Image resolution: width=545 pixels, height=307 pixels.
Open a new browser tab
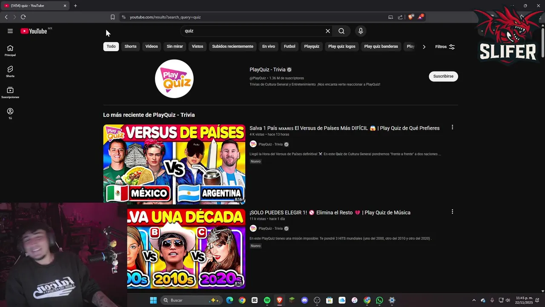(75, 6)
